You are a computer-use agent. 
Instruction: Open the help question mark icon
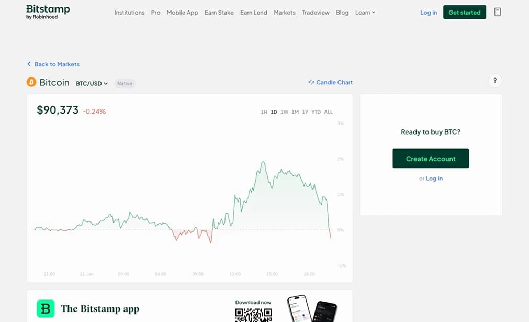[x=494, y=81]
